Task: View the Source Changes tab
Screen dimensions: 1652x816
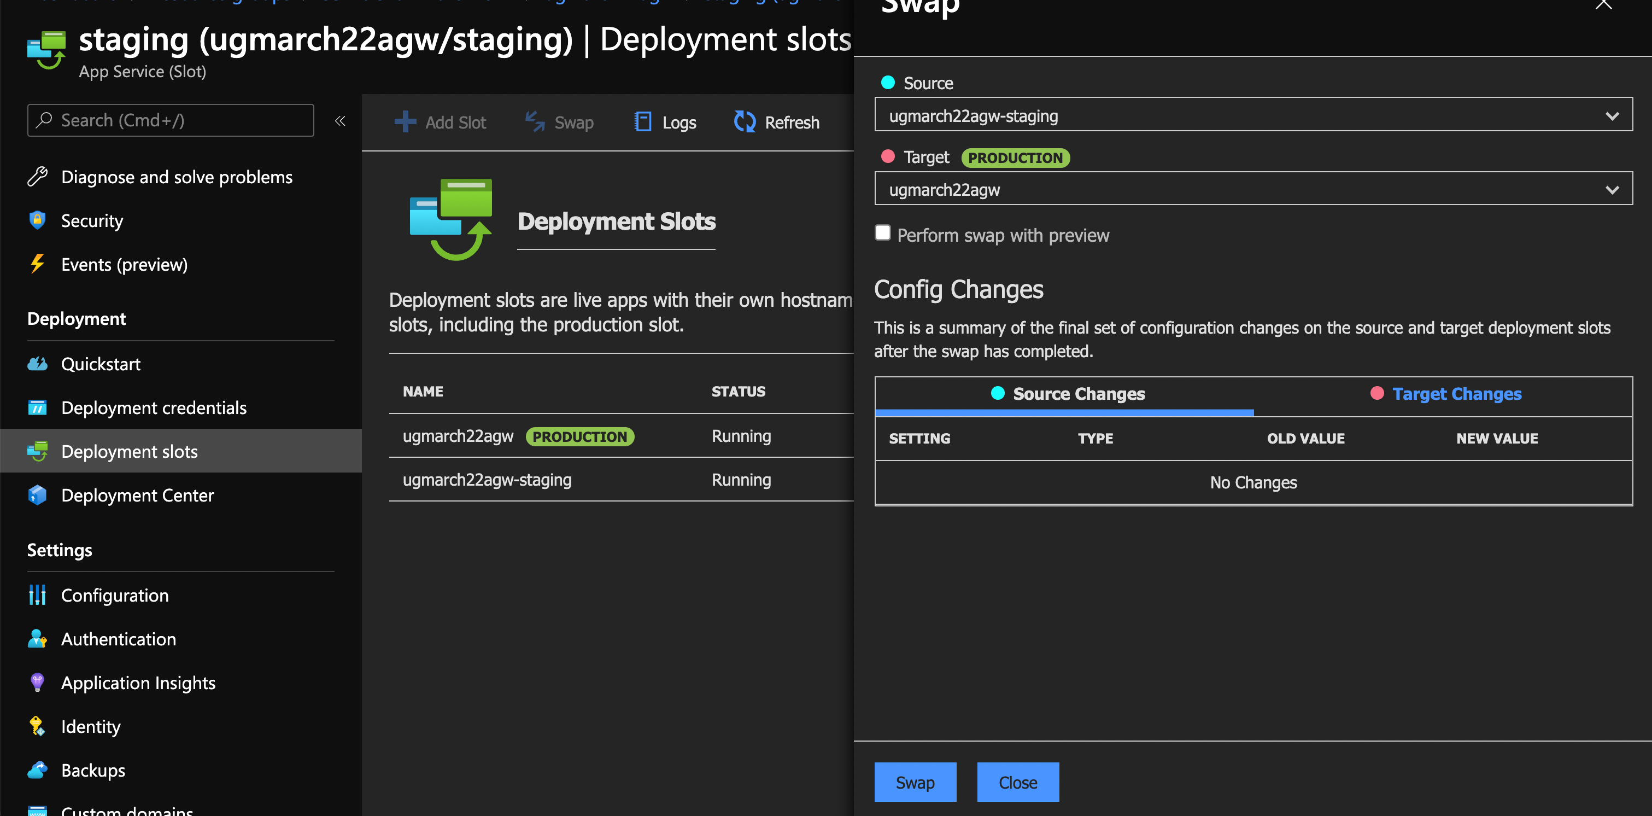Action: [x=1077, y=393]
